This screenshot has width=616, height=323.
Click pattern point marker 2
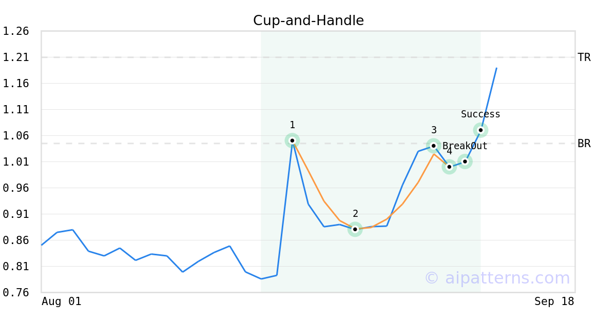click(x=355, y=229)
